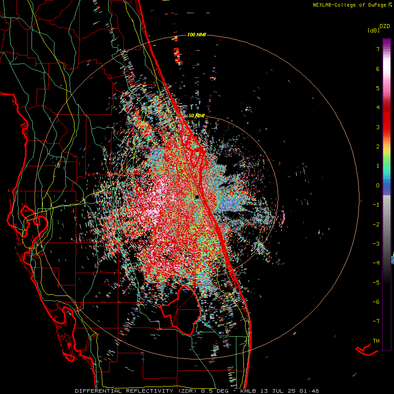The width and height of the screenshot is (394, 394).
Task: Click the -2 value on color scale
Action: pyautogui.click(x=376, y=225)
